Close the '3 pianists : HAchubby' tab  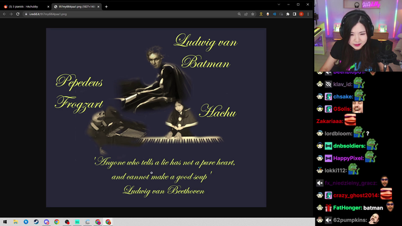click(48, 7)
